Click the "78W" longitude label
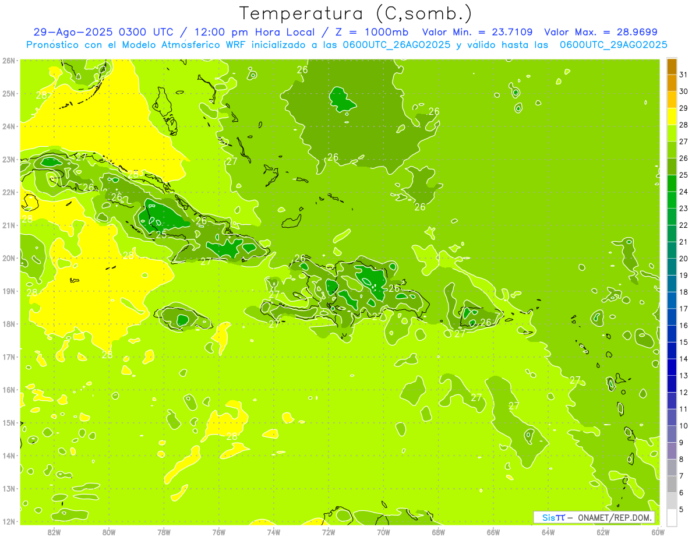This screenshot has width=699, height=540. click(x=164, y=532)
